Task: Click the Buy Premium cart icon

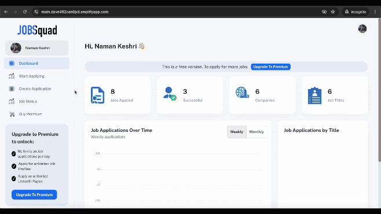Action: [x=12, y=114]
